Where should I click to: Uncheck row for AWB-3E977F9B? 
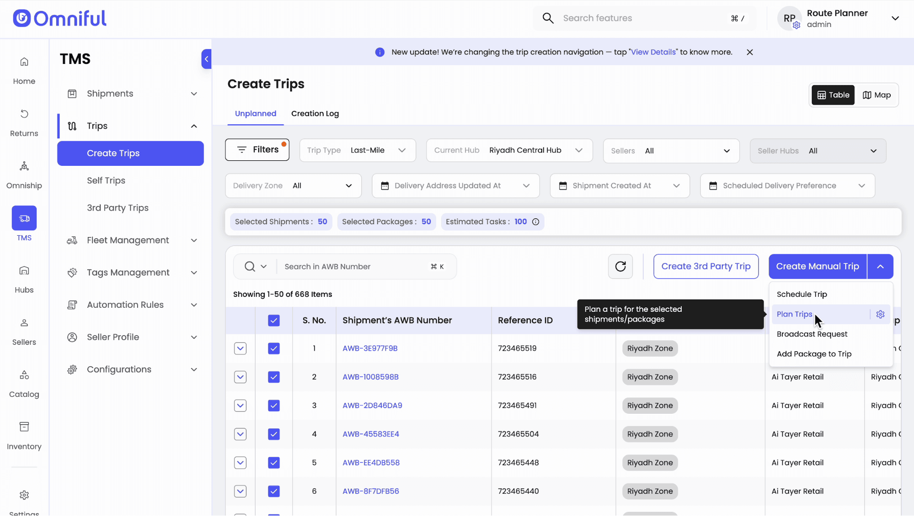(x=273, y=349)
